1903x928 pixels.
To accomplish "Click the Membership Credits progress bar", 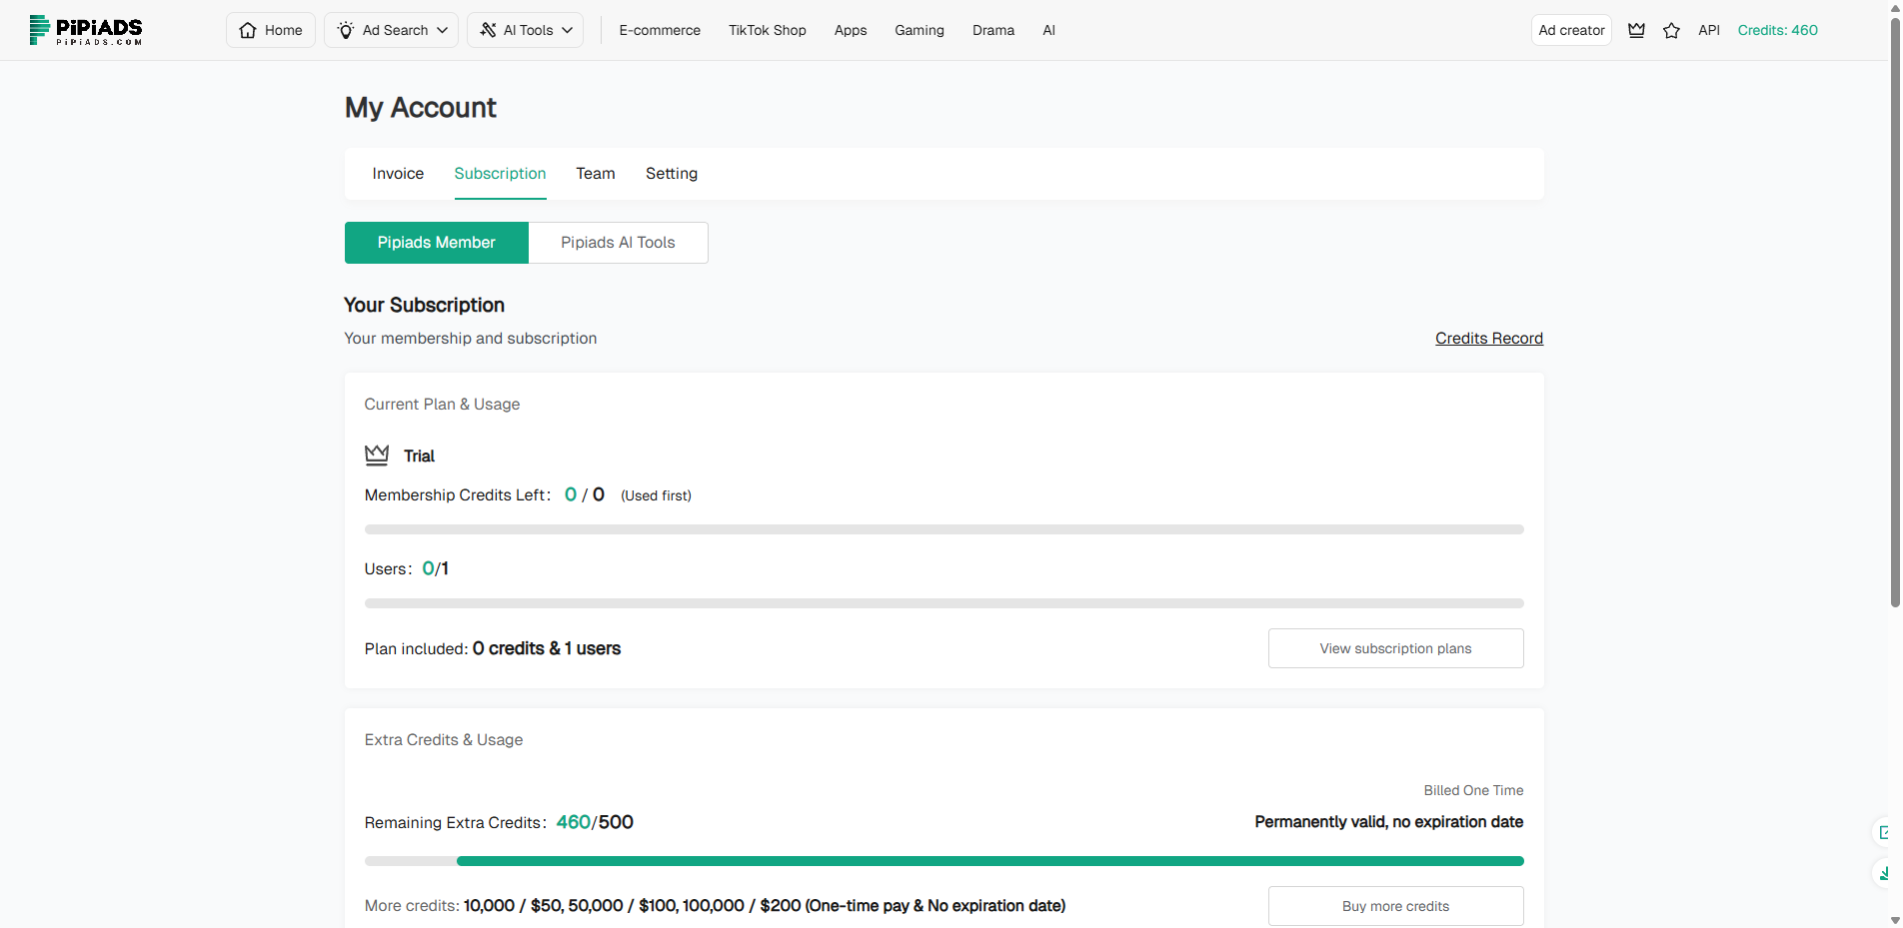I will (x=945, y=529).
